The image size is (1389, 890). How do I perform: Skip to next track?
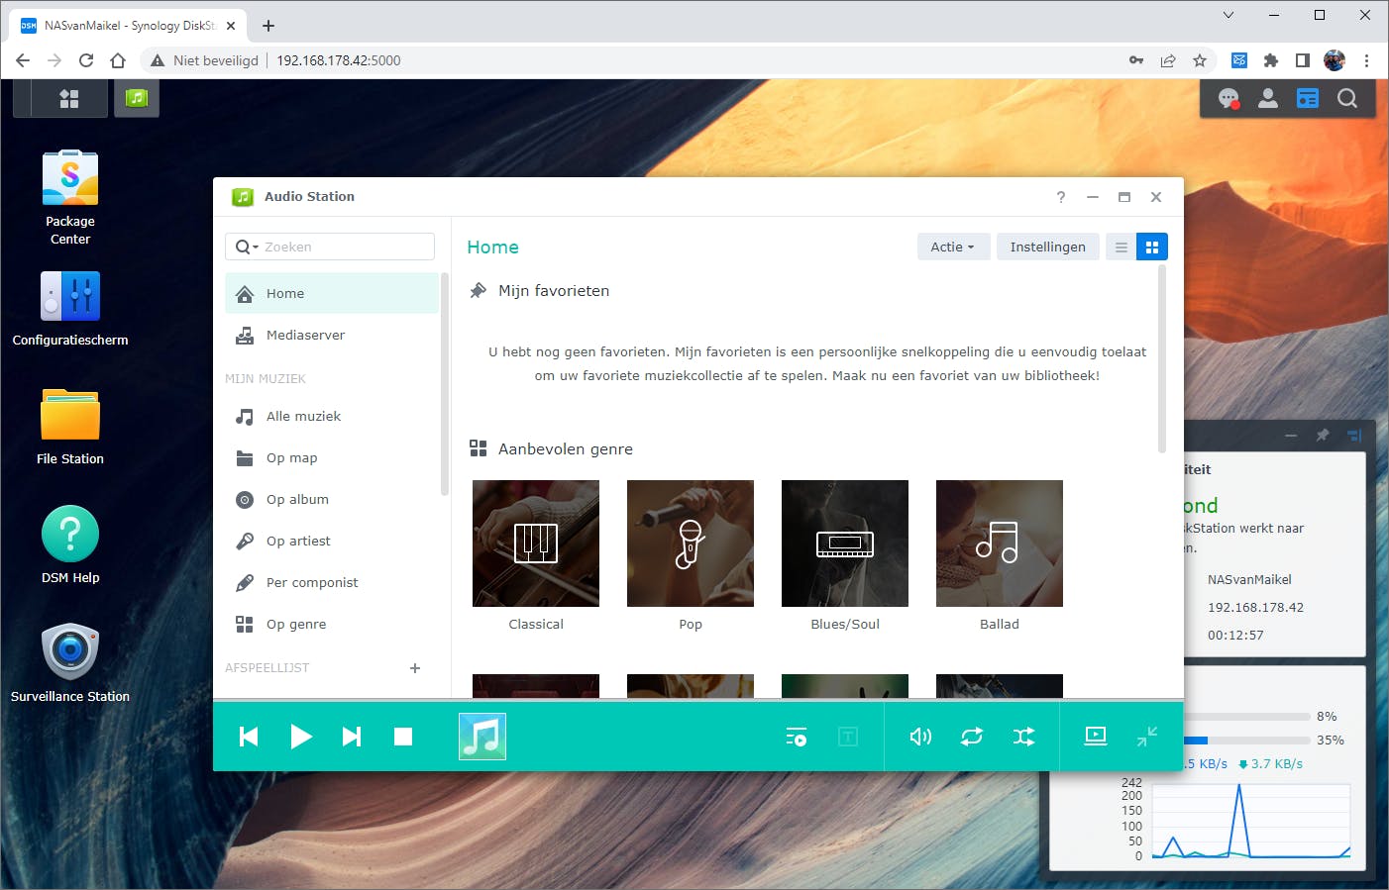(352, 737)
